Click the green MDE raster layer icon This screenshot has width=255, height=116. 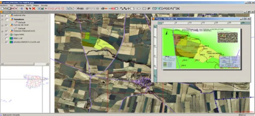click(11, 38)
